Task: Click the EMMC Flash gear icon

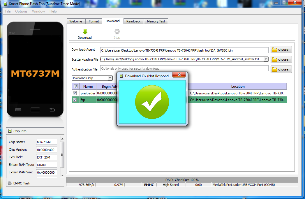Action: pos(10,183)
